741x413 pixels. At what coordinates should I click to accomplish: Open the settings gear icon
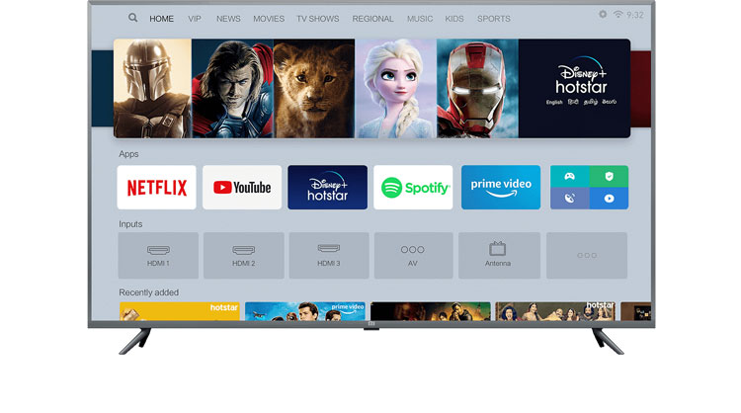pos(603,14)
